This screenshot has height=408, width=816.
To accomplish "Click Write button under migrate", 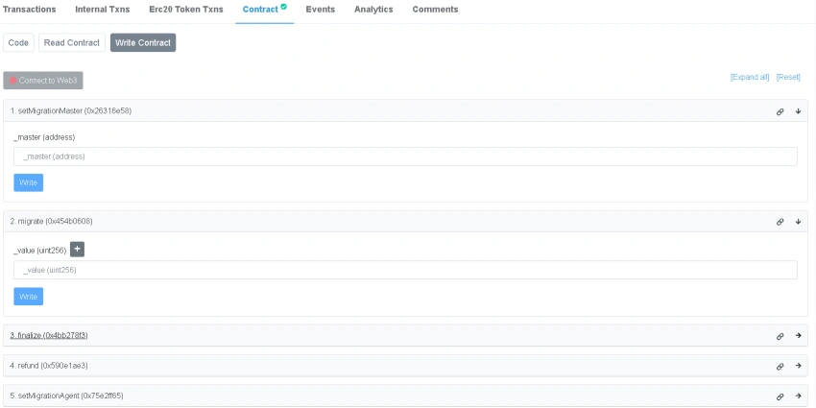I will (x=28, y=297).
